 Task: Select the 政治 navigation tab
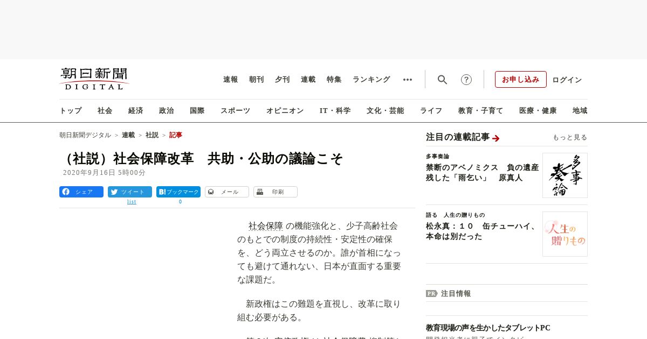tap(167, 111)
